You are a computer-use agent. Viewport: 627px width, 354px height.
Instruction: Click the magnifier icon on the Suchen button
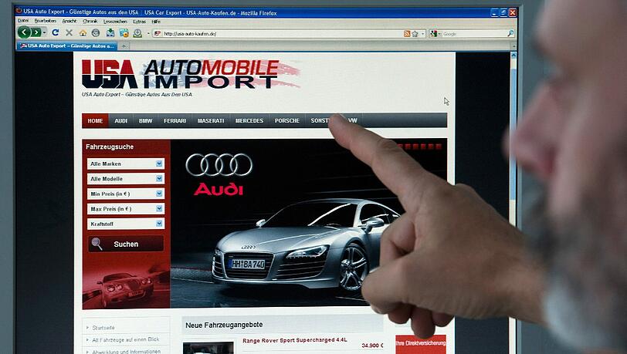pos(97,243)
